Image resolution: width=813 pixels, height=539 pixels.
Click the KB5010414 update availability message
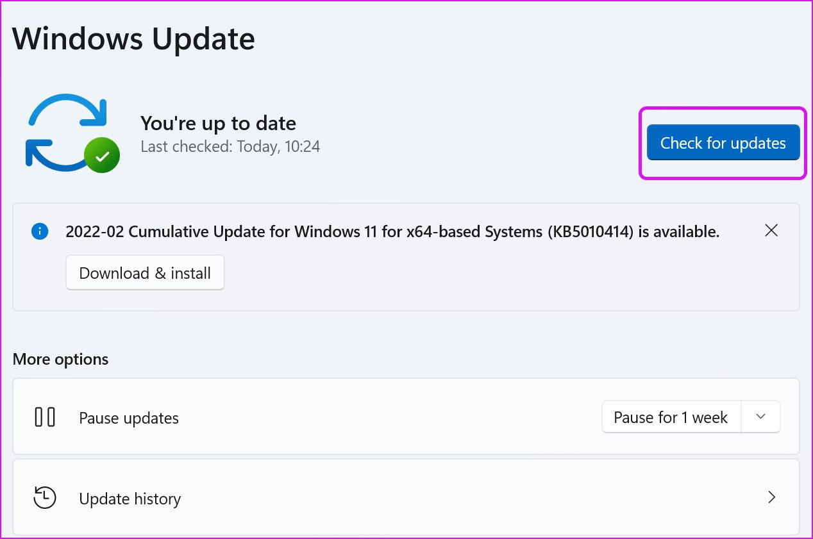[x=392, y=231]
